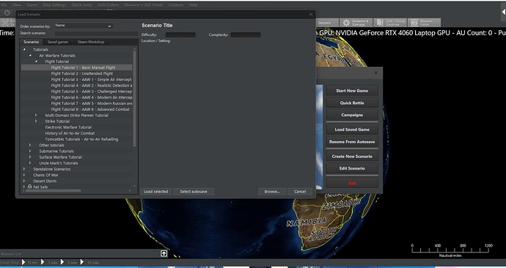
Task: Click the Systems & Damage gear icon
Action: (x=346, y=22)
